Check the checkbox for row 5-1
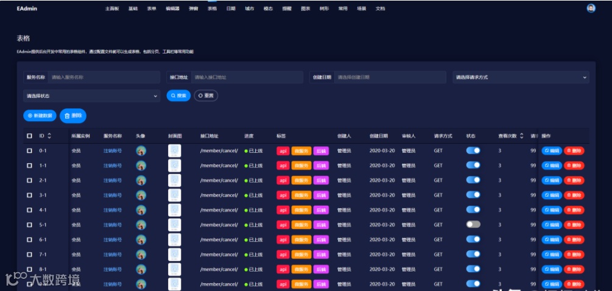The height and width of the screenshot is (291, 612). click(x=29, y=225)
